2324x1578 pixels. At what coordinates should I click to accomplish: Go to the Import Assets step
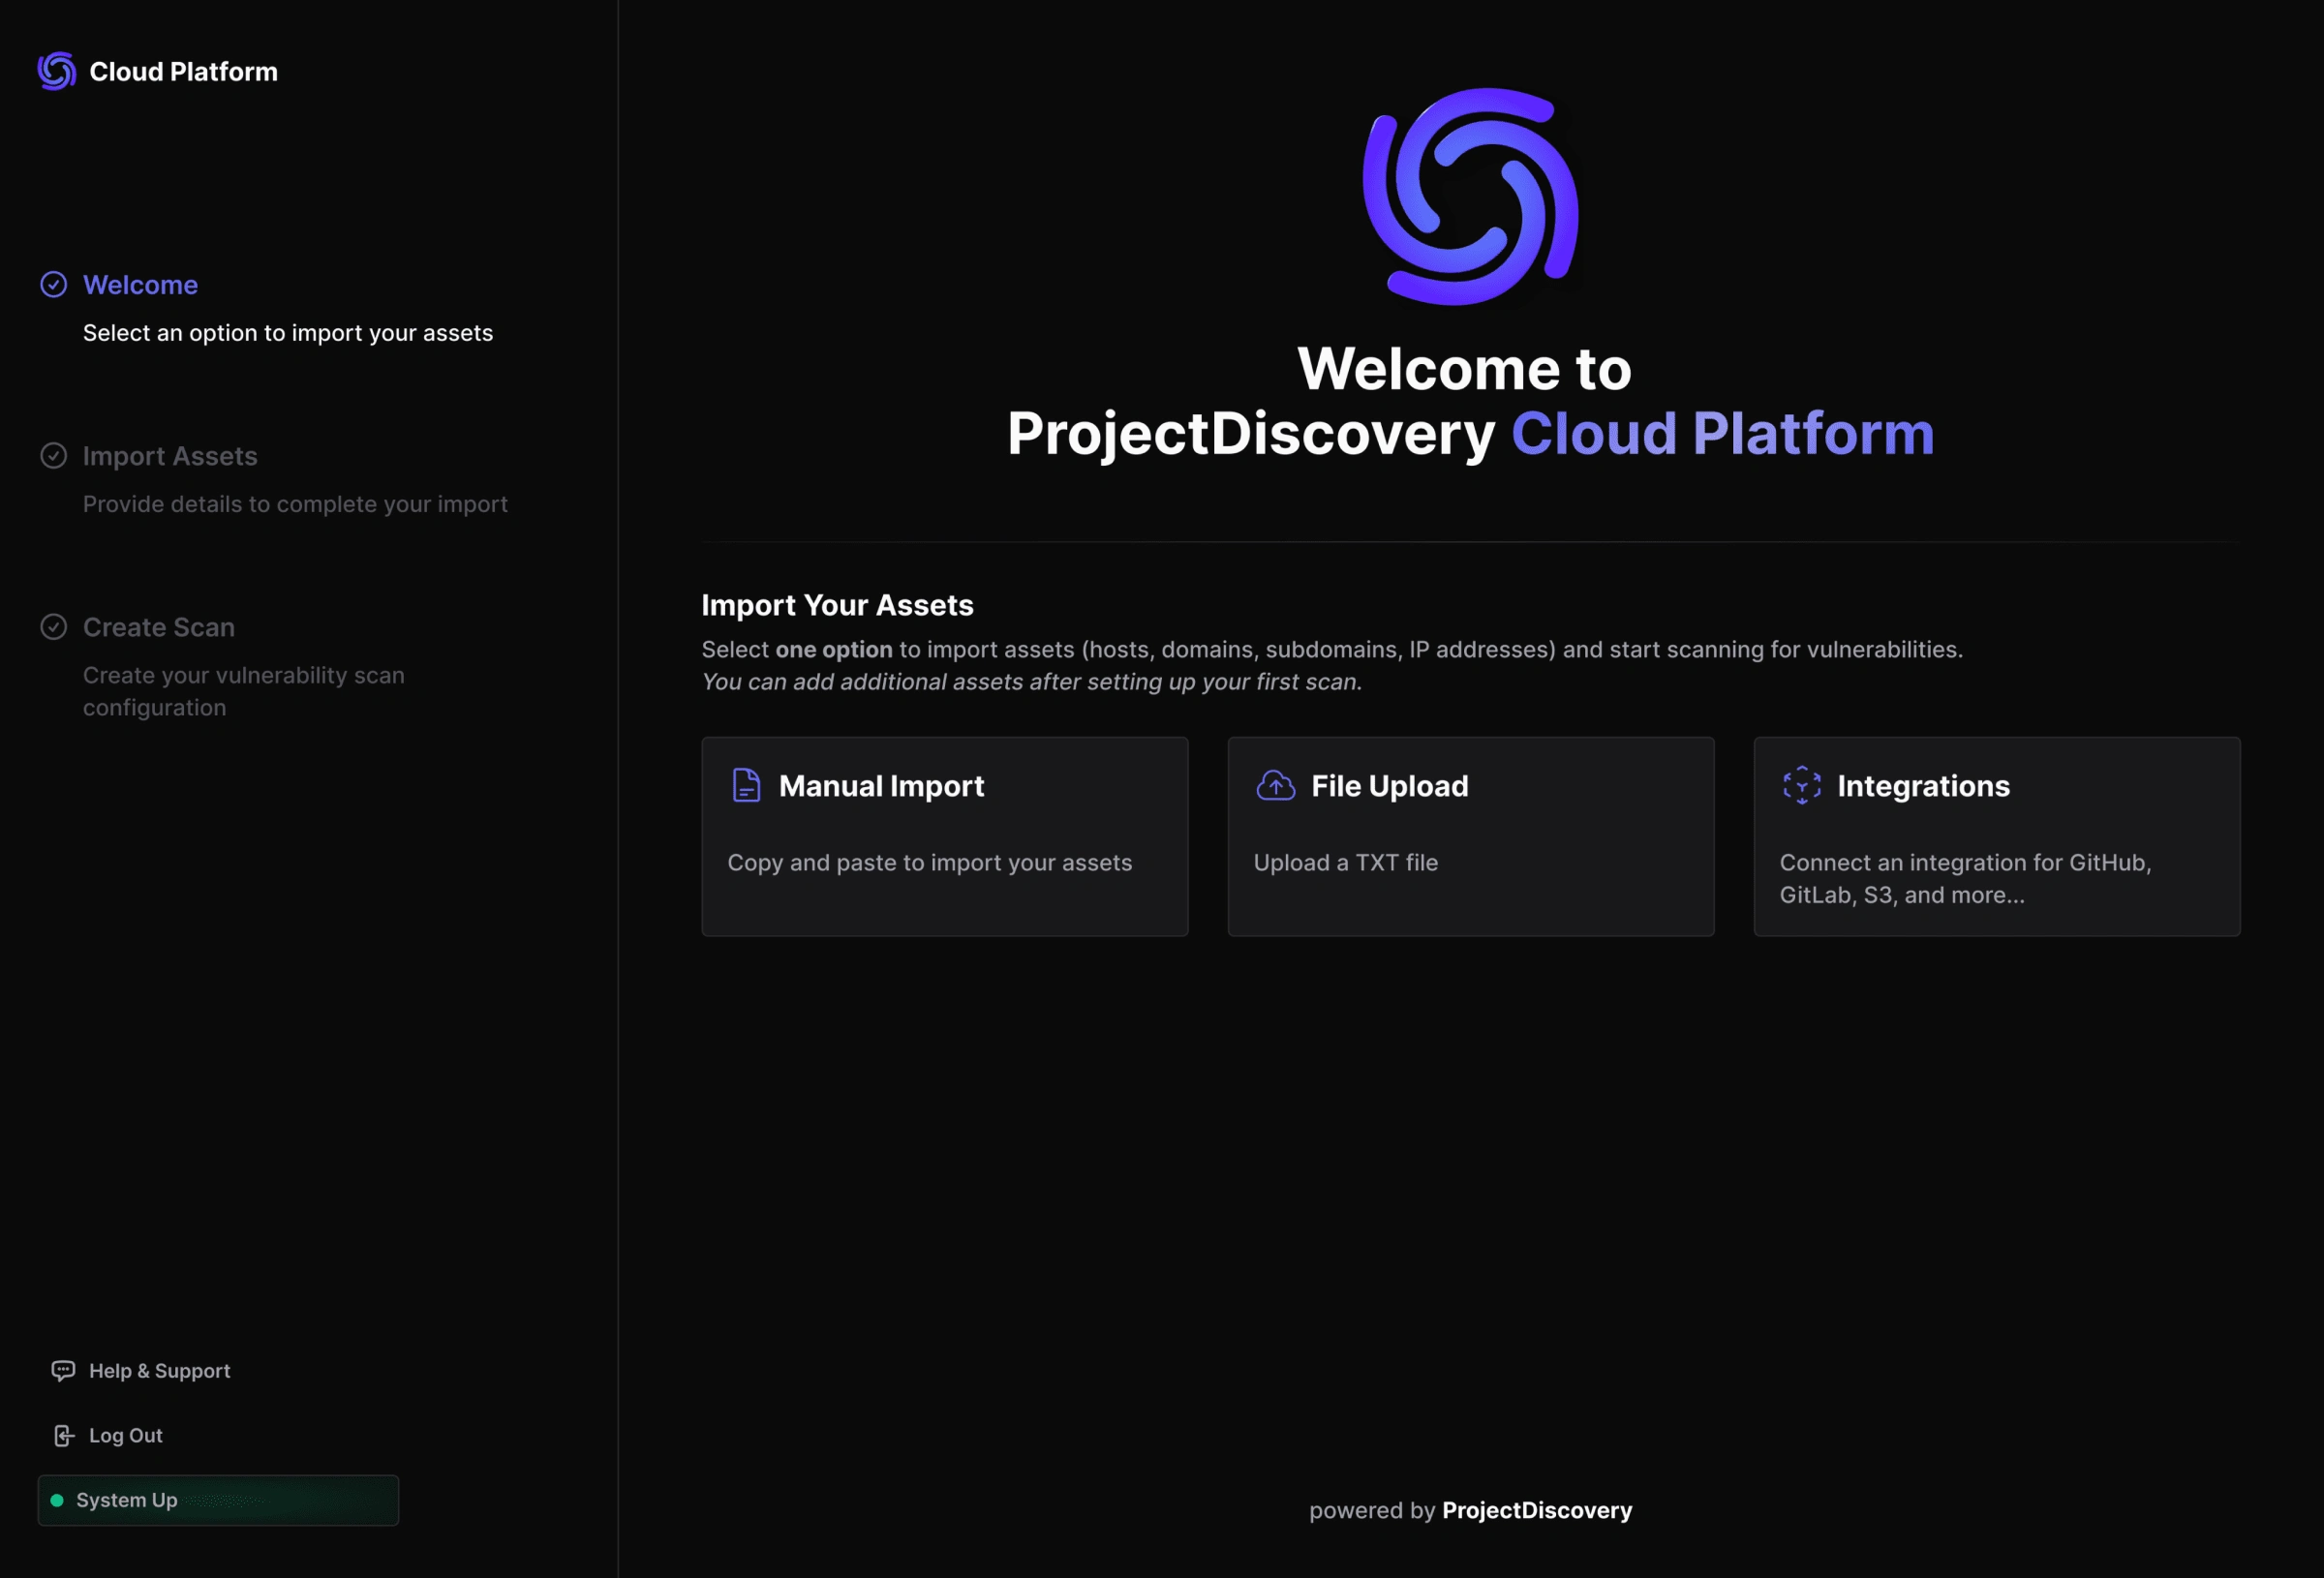170,456
